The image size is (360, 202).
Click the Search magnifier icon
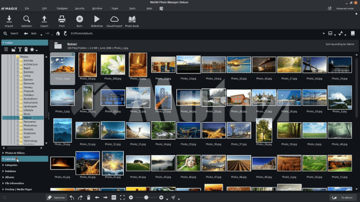[5, 33]
